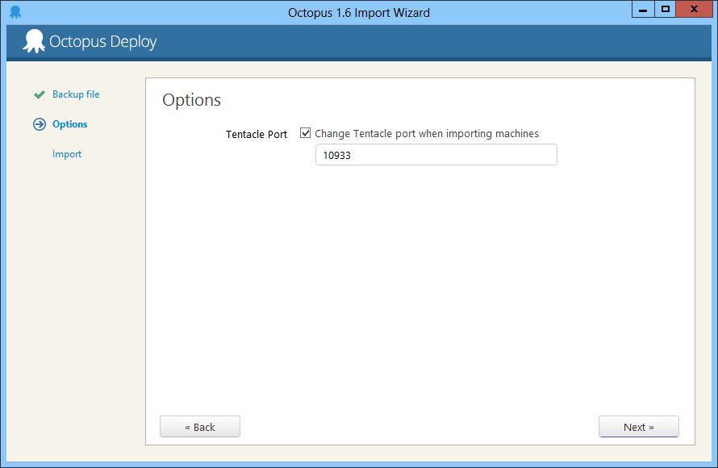Open the Import step in the sidebar

(67, 154)
